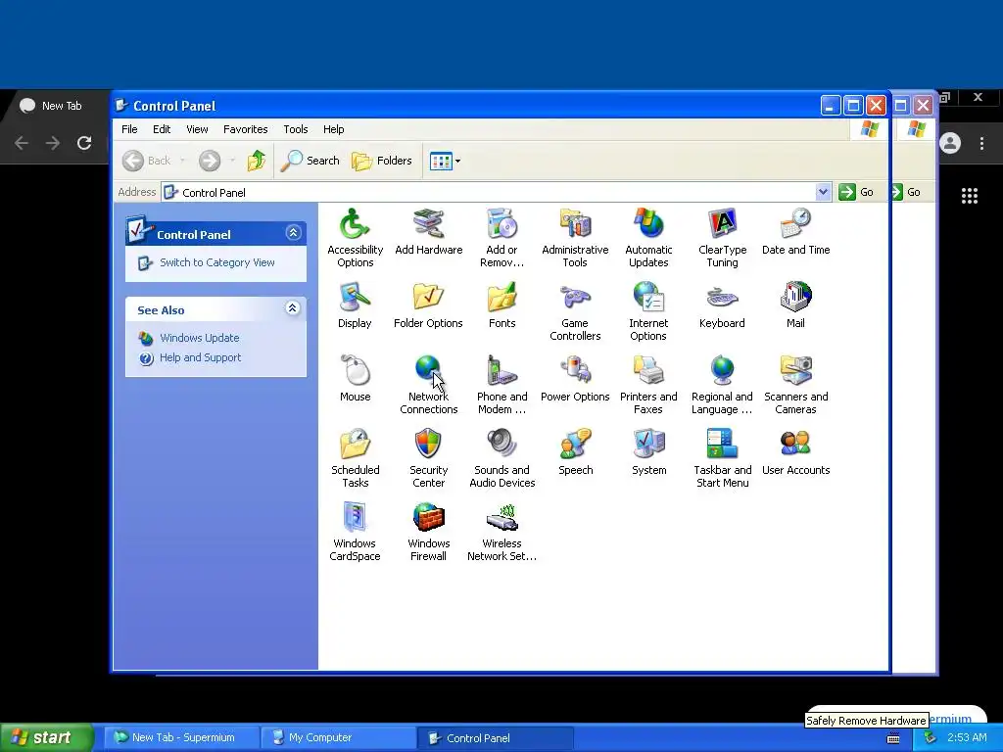Open the Favorites menu

(x=246, y=129)
